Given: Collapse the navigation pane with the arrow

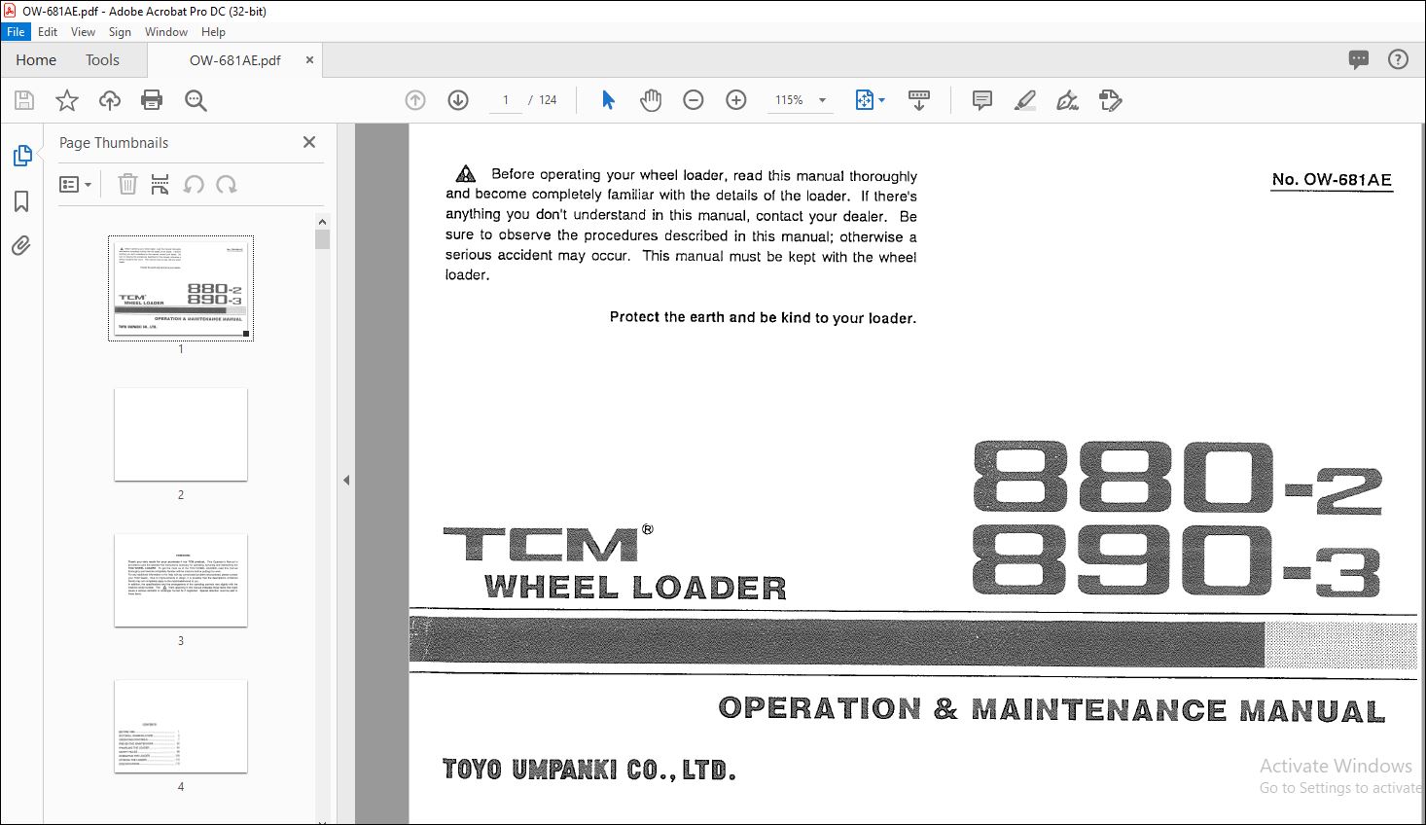Looking at the screenshot, I should 345,480.
